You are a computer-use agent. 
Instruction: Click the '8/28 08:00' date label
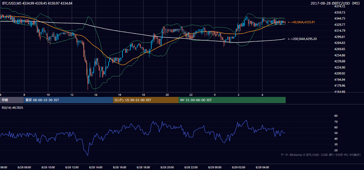[24, 167]
